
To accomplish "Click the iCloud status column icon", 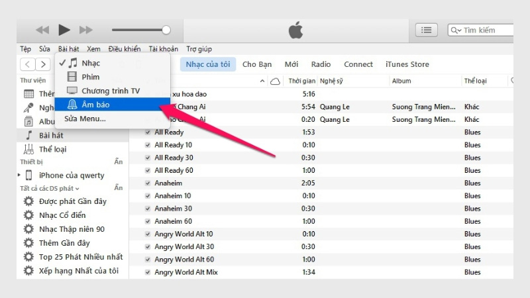I will click(275, 81).
